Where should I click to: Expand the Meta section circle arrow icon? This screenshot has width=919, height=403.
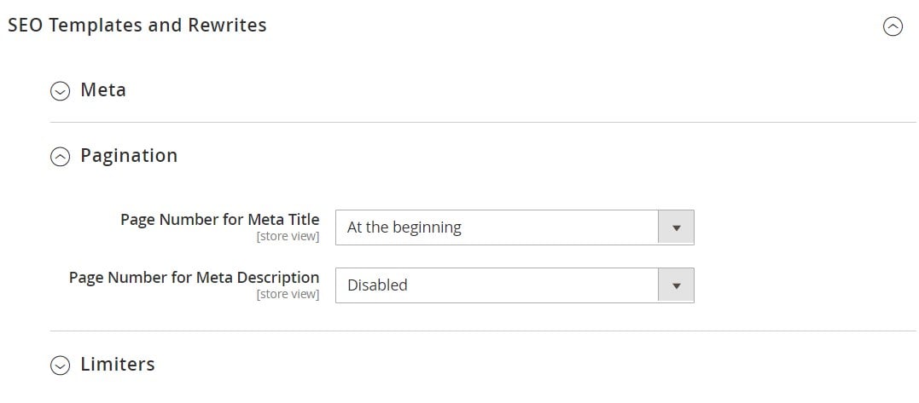coord(60,90)
